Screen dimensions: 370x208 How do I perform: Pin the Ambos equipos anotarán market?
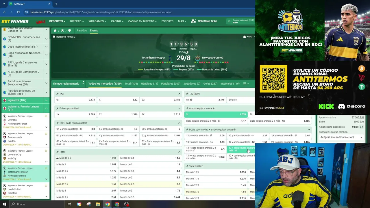187,108
